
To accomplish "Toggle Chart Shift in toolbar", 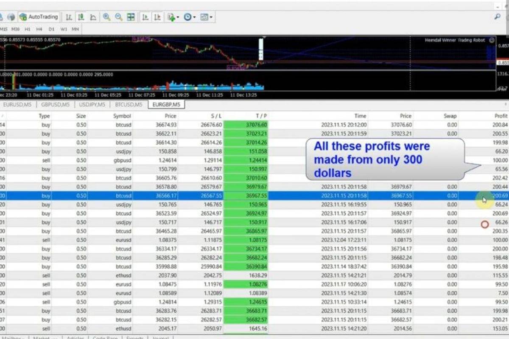I will coord(157,17).
